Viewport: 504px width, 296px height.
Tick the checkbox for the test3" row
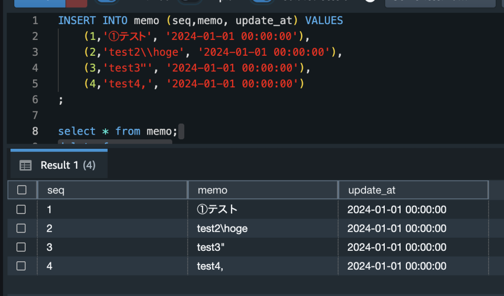click(x=22, y=247)
